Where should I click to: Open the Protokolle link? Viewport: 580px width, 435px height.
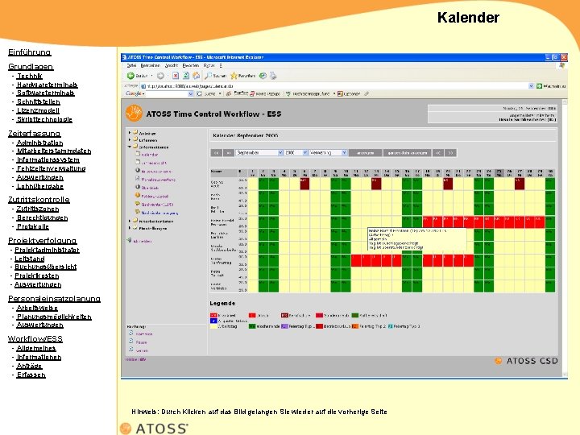[x=33, y=226]
